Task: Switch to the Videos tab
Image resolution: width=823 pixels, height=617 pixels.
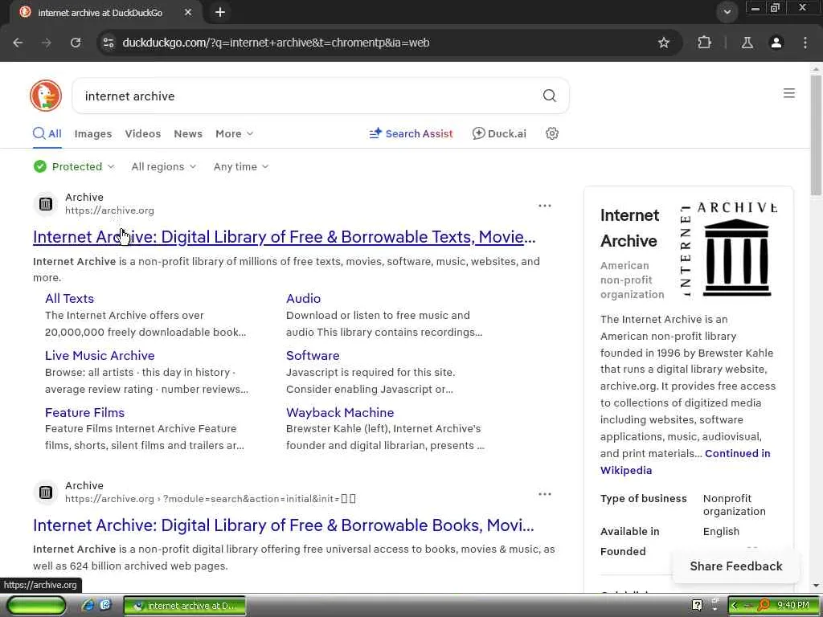Action: click(x=143, y=133)
